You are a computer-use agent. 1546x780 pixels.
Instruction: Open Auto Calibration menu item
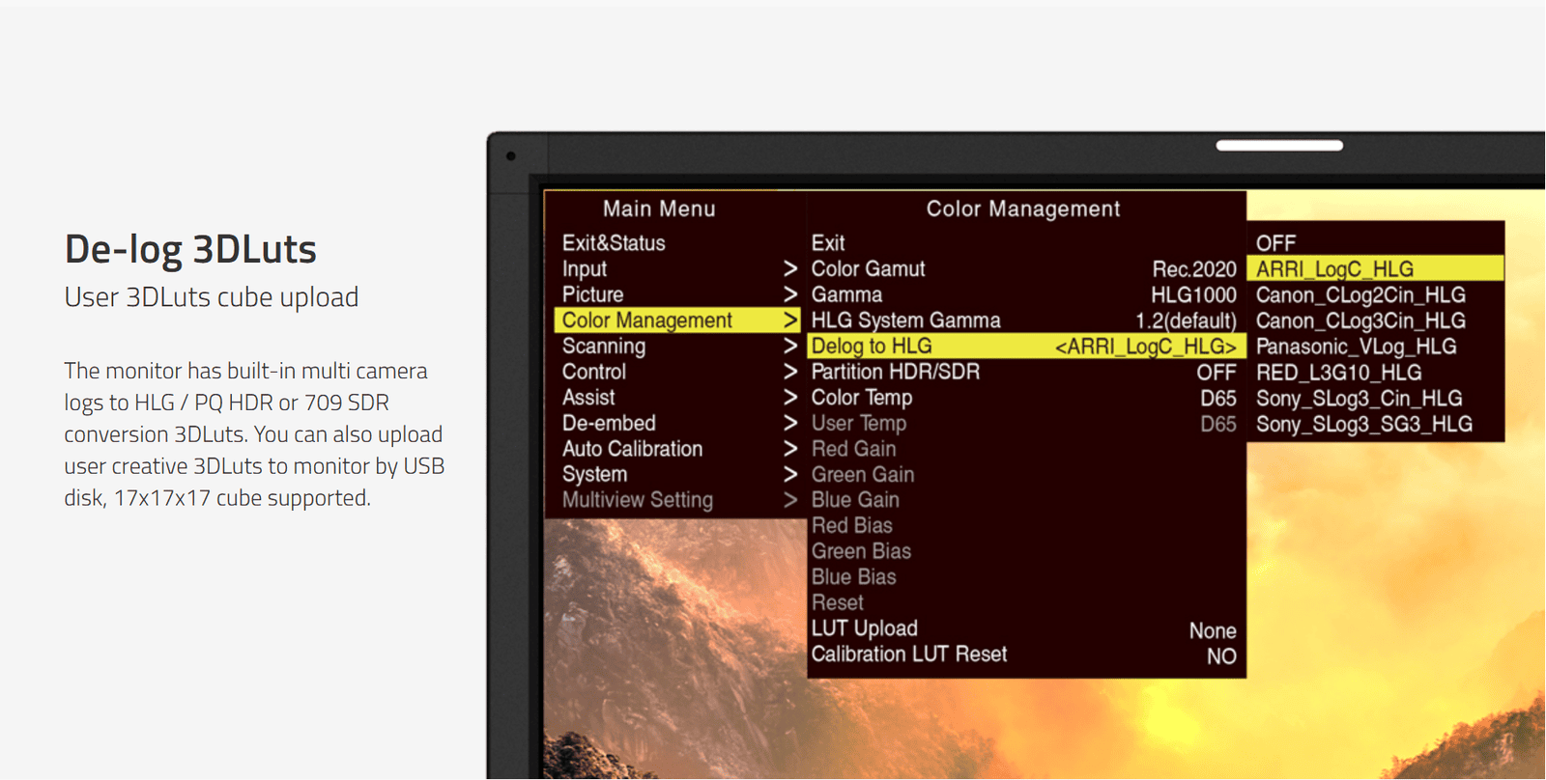click(x=632, y=449)
